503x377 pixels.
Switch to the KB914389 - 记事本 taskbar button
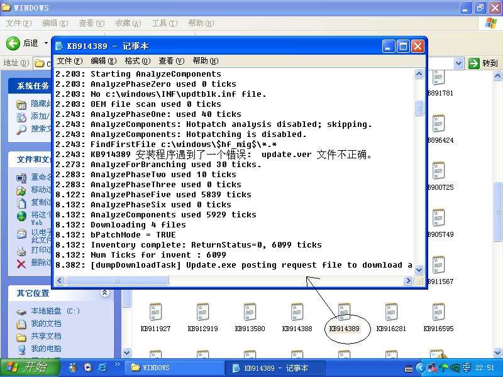click(275, 368)
